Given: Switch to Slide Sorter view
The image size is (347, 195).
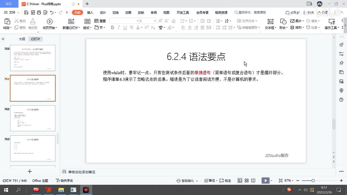Looking at the screenshot, I should (x=247, y=181).
